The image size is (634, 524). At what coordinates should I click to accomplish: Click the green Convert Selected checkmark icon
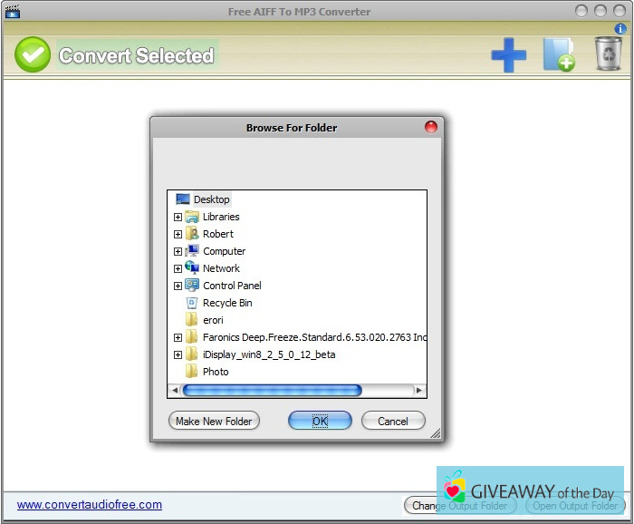[33, 54]
